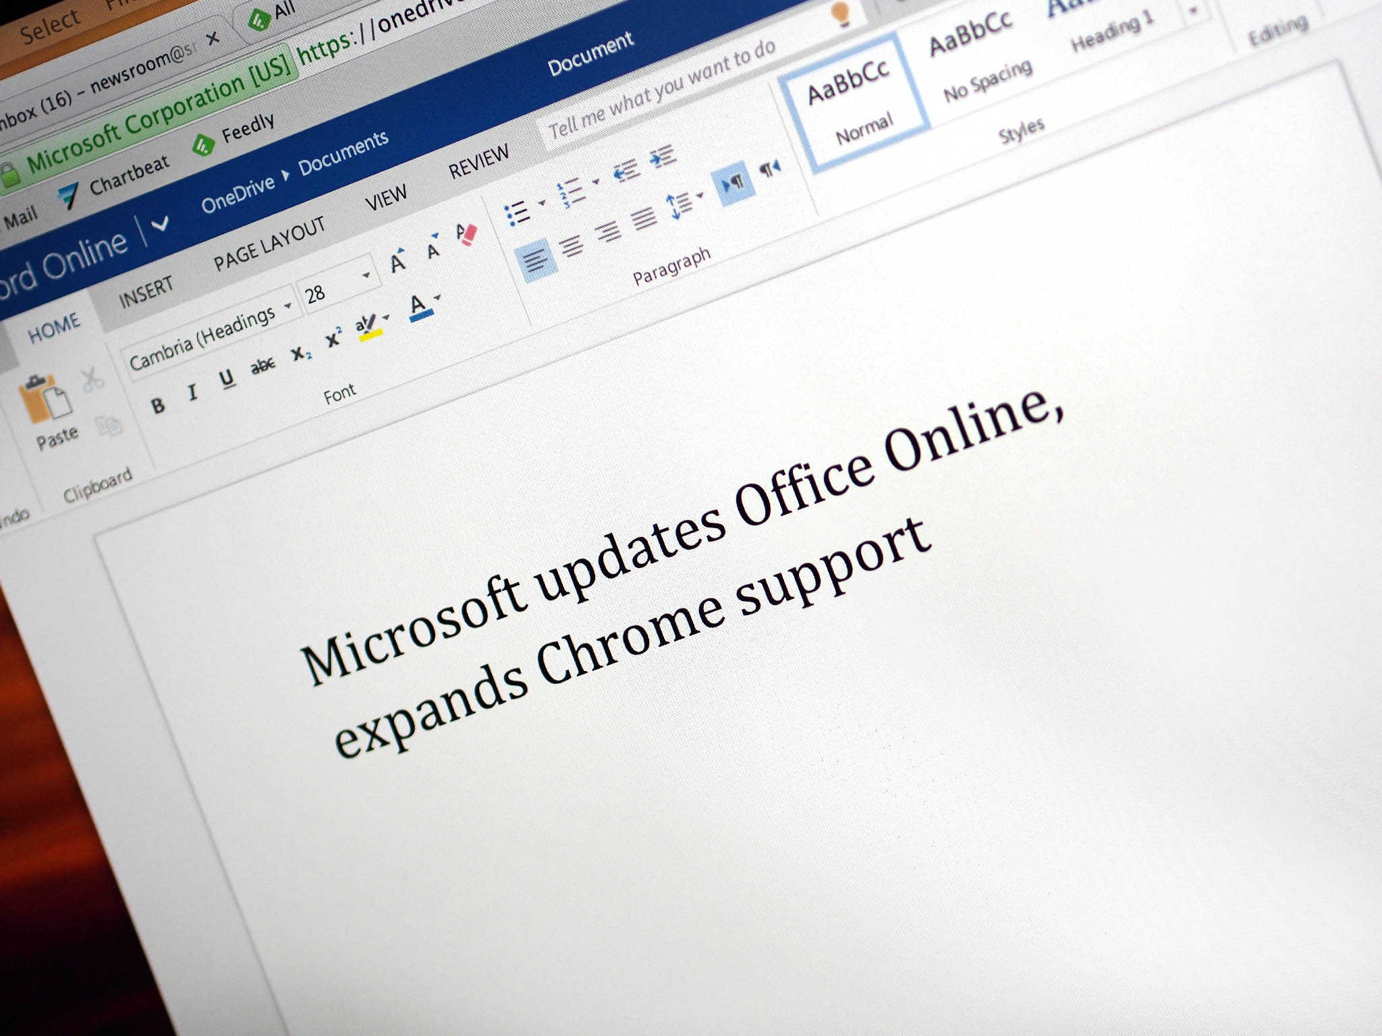Open the Bullets dropdown arrow

coord(542,202)
